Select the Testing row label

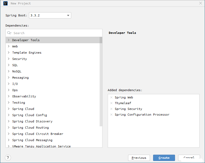coord(19,103)
